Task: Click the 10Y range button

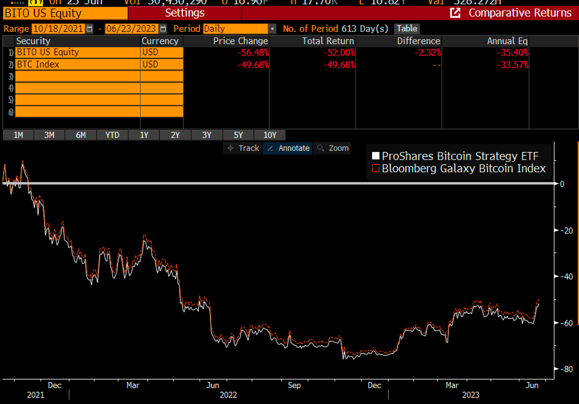Action: (x=269, y=135)
